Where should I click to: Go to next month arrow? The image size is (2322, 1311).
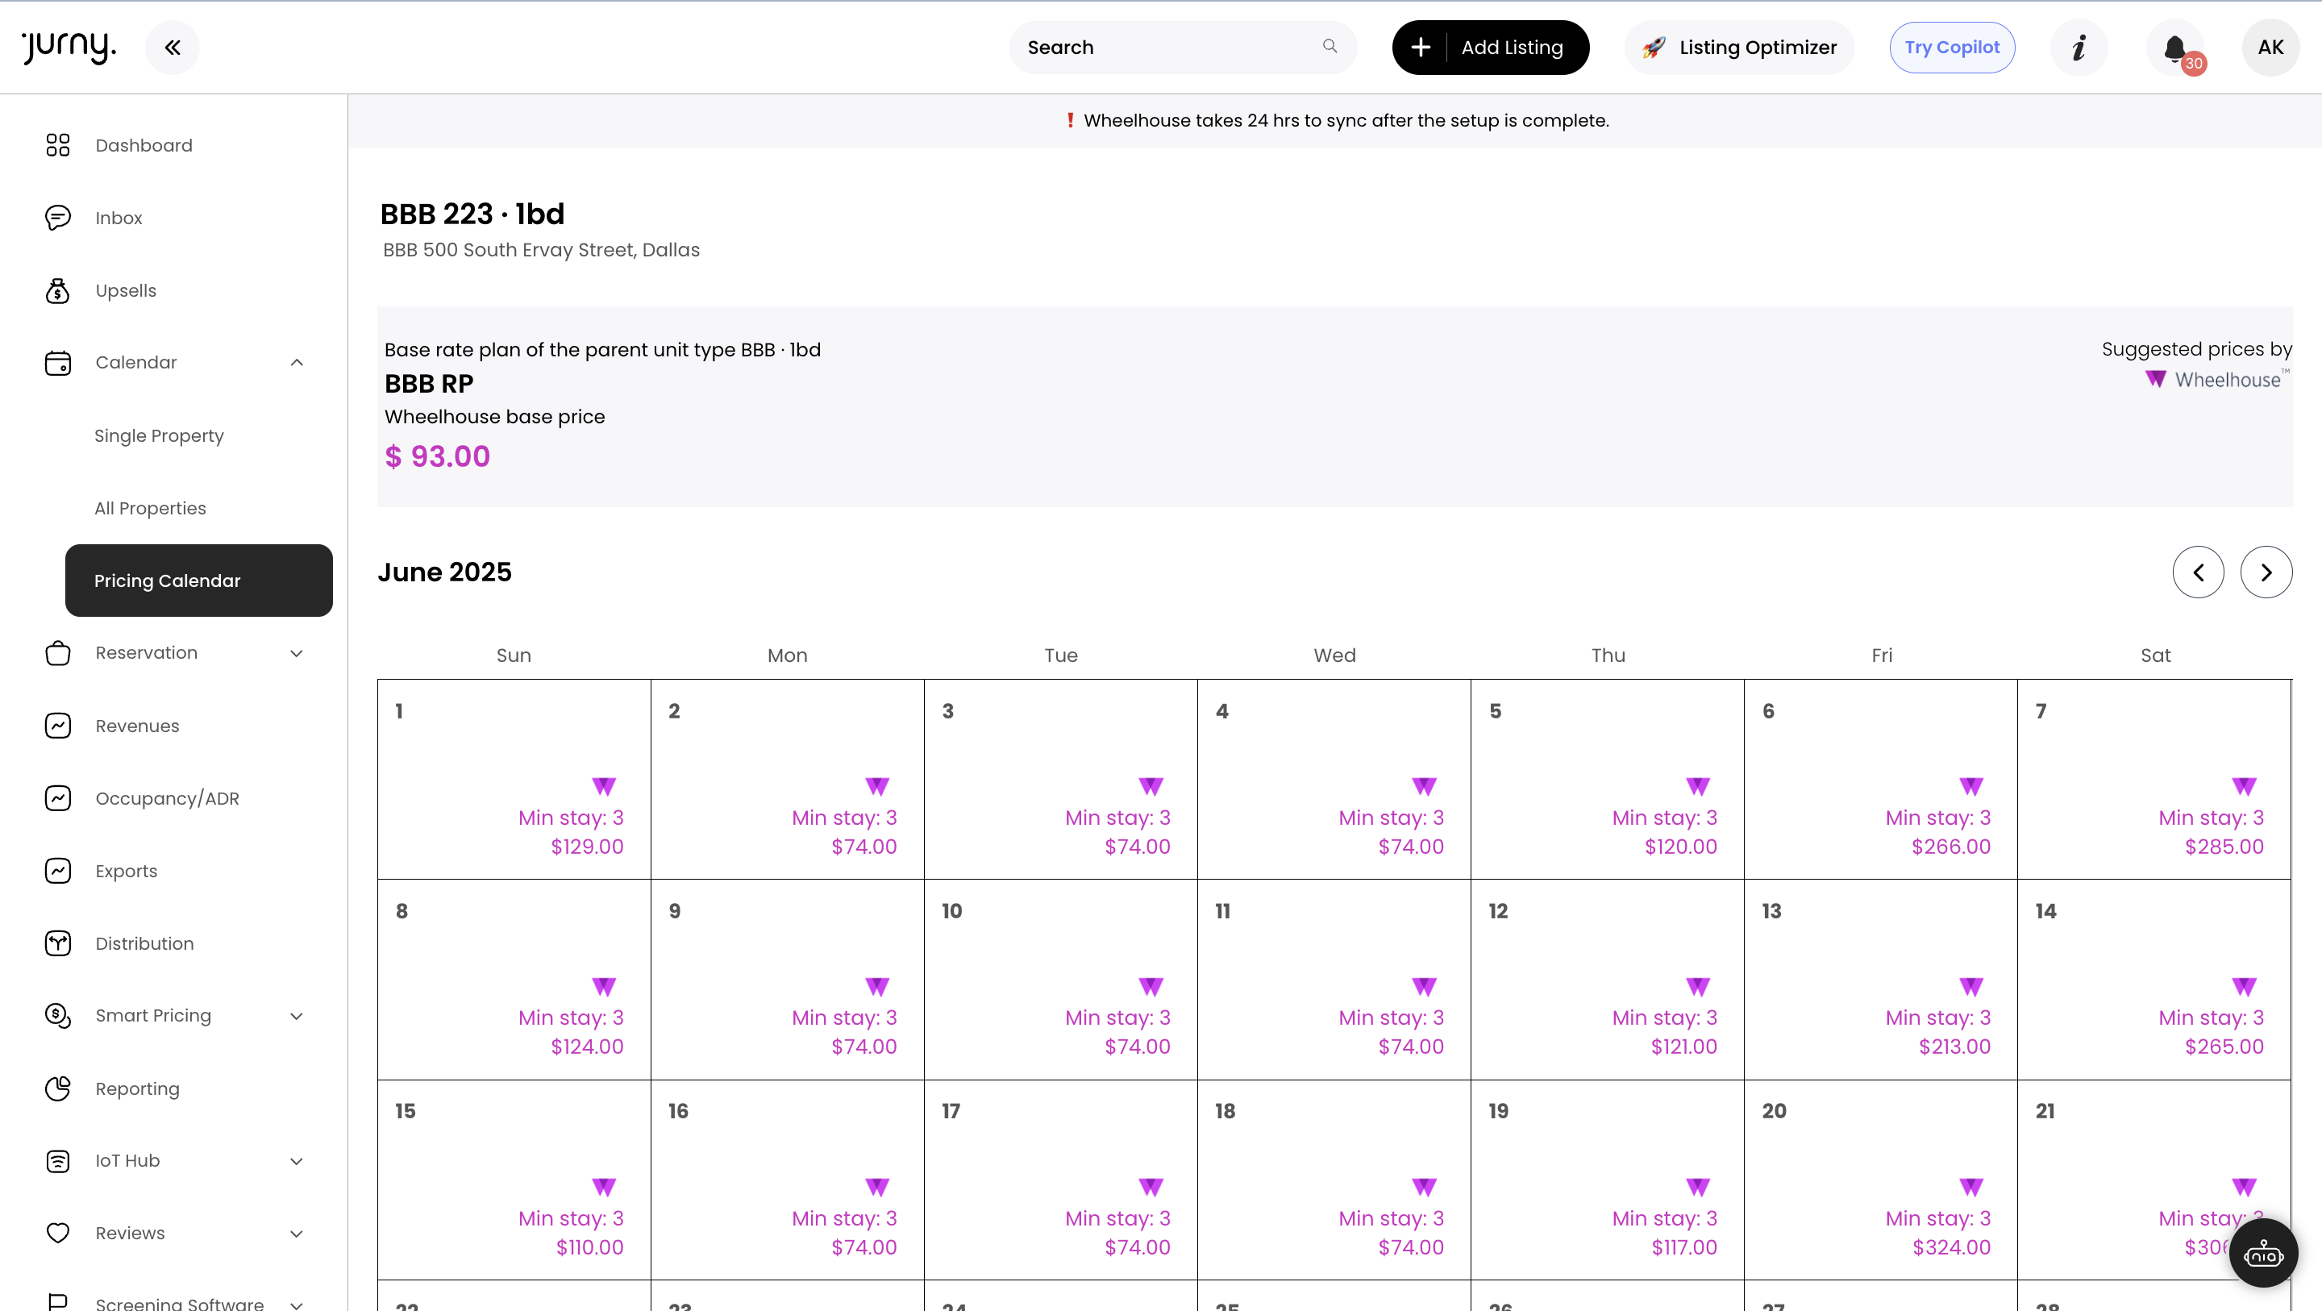coord(2266,572)
